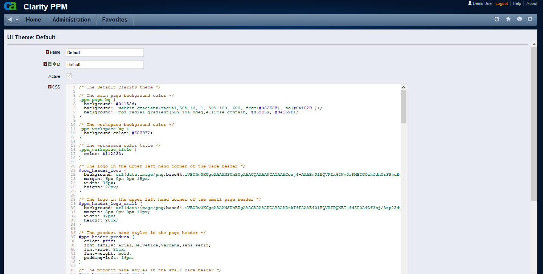Click the workspace color title comment
Viewport: 543px width, 274px height.
pyautogui.click(x=120, y=146)
